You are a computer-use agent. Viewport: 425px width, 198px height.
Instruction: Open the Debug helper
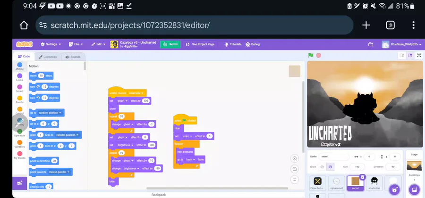(252, 44)
